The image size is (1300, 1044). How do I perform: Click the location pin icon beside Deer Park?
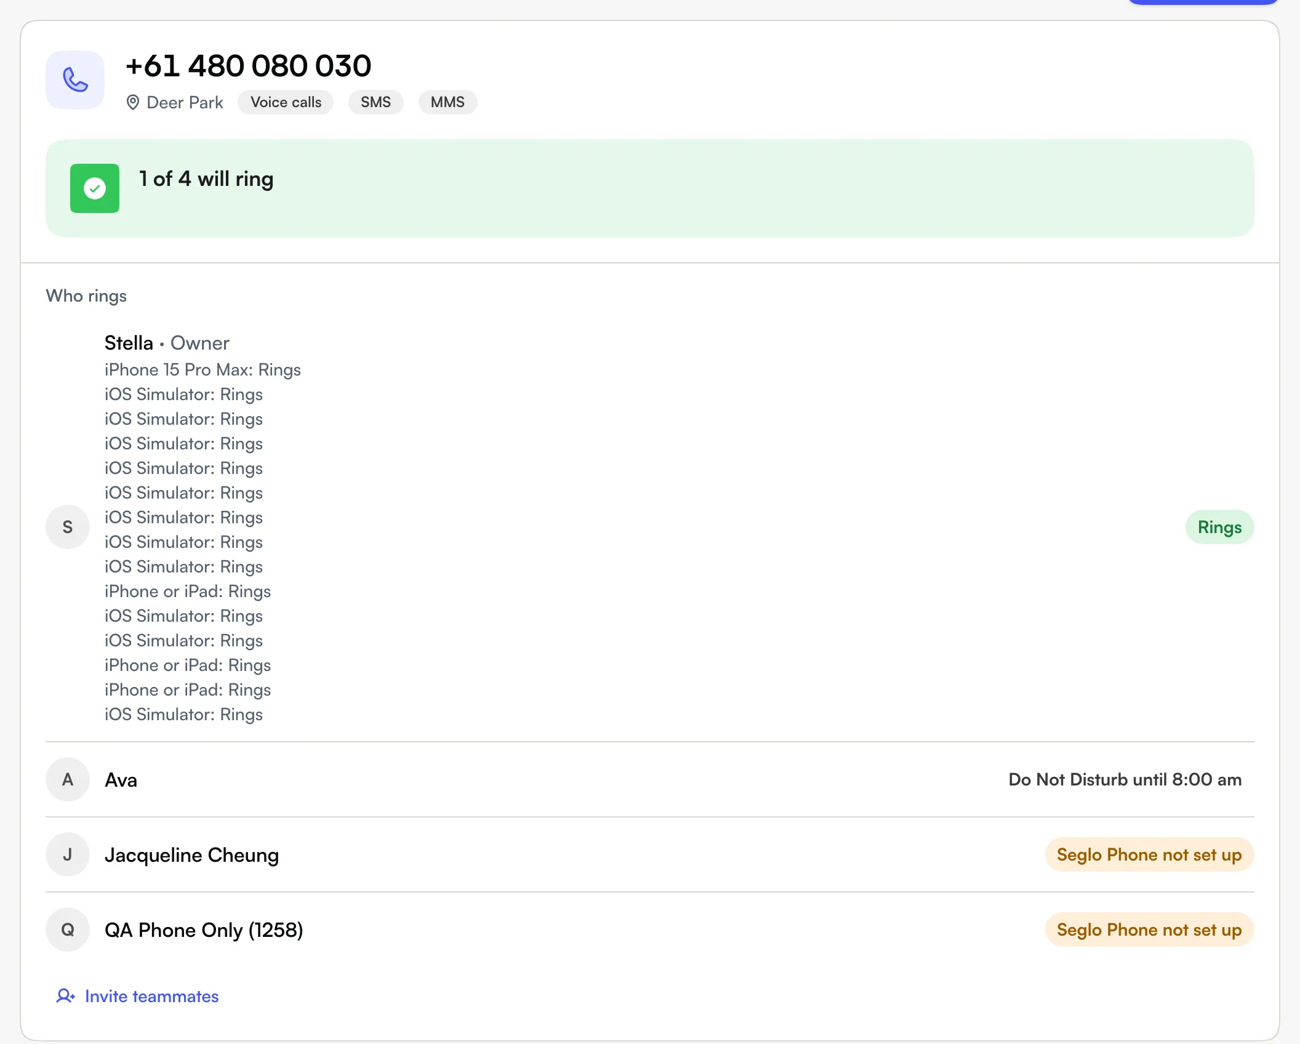pos(132,102)
